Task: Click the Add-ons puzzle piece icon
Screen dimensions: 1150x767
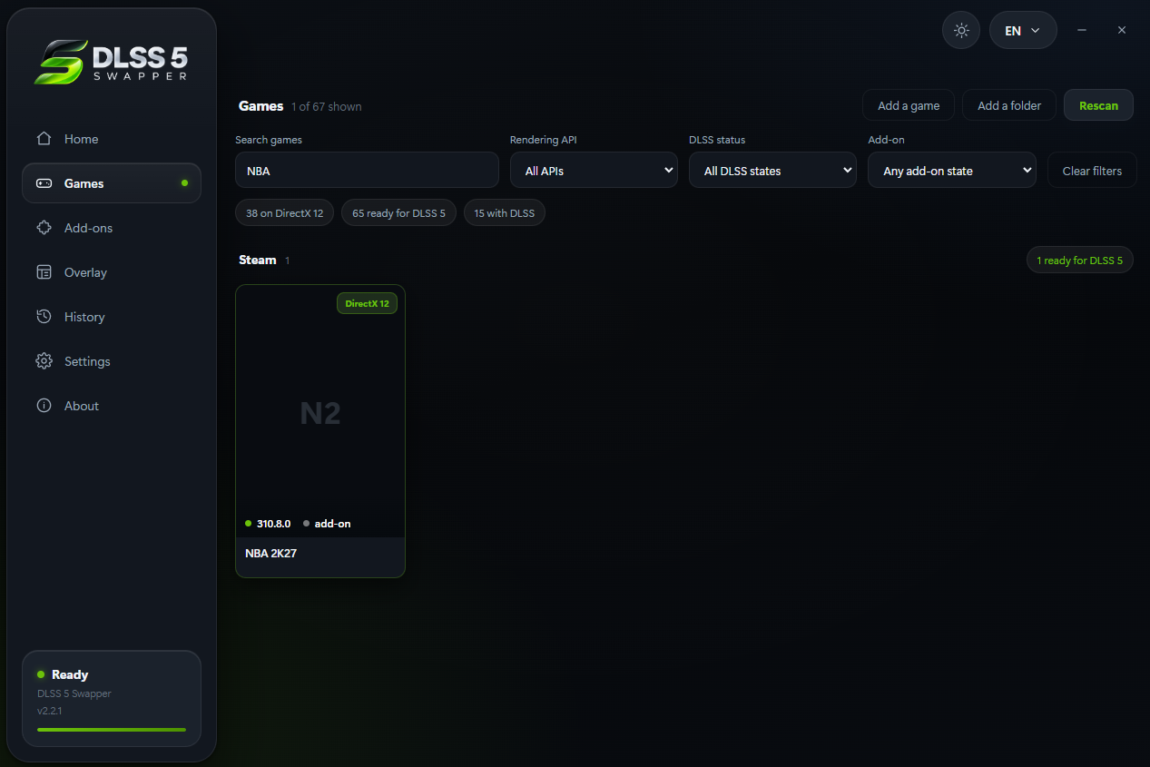Action: [44, 228]
